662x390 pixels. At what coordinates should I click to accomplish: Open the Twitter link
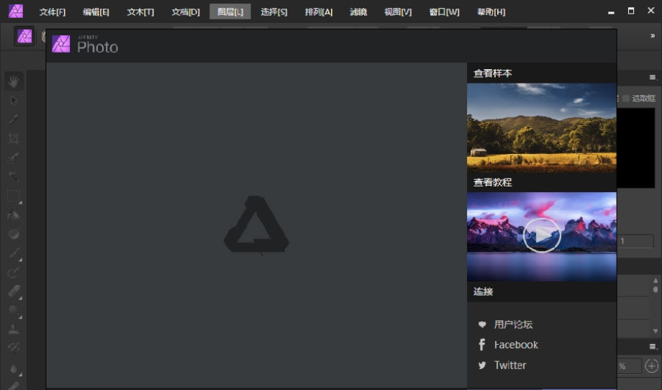[x=510, y=365]
